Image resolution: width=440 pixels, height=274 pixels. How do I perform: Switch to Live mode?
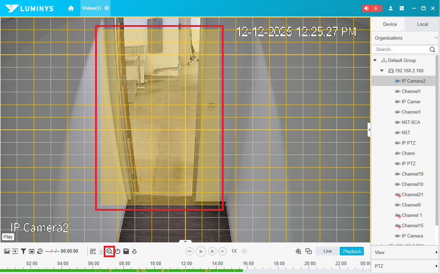[x=327, y=251]
